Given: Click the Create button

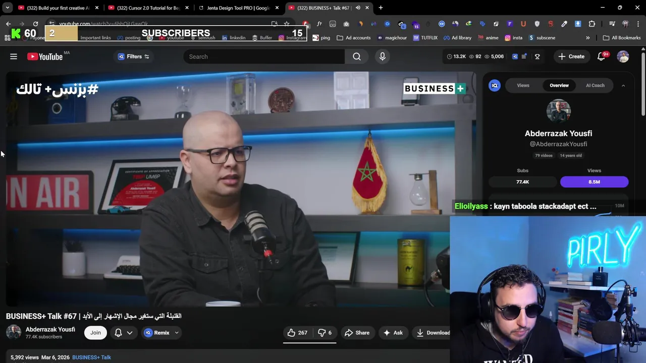Looking at the screenshot, I should (571, 56).
